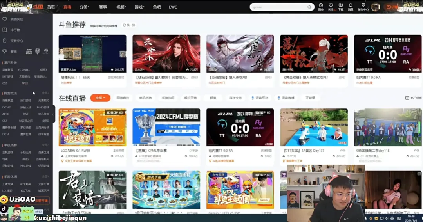Image resolution: width=423 pixels, height=222 pixels.
Task: Open the KPL shield logo in sidebar
Action: pyautogui.click(x=38, y=51)
